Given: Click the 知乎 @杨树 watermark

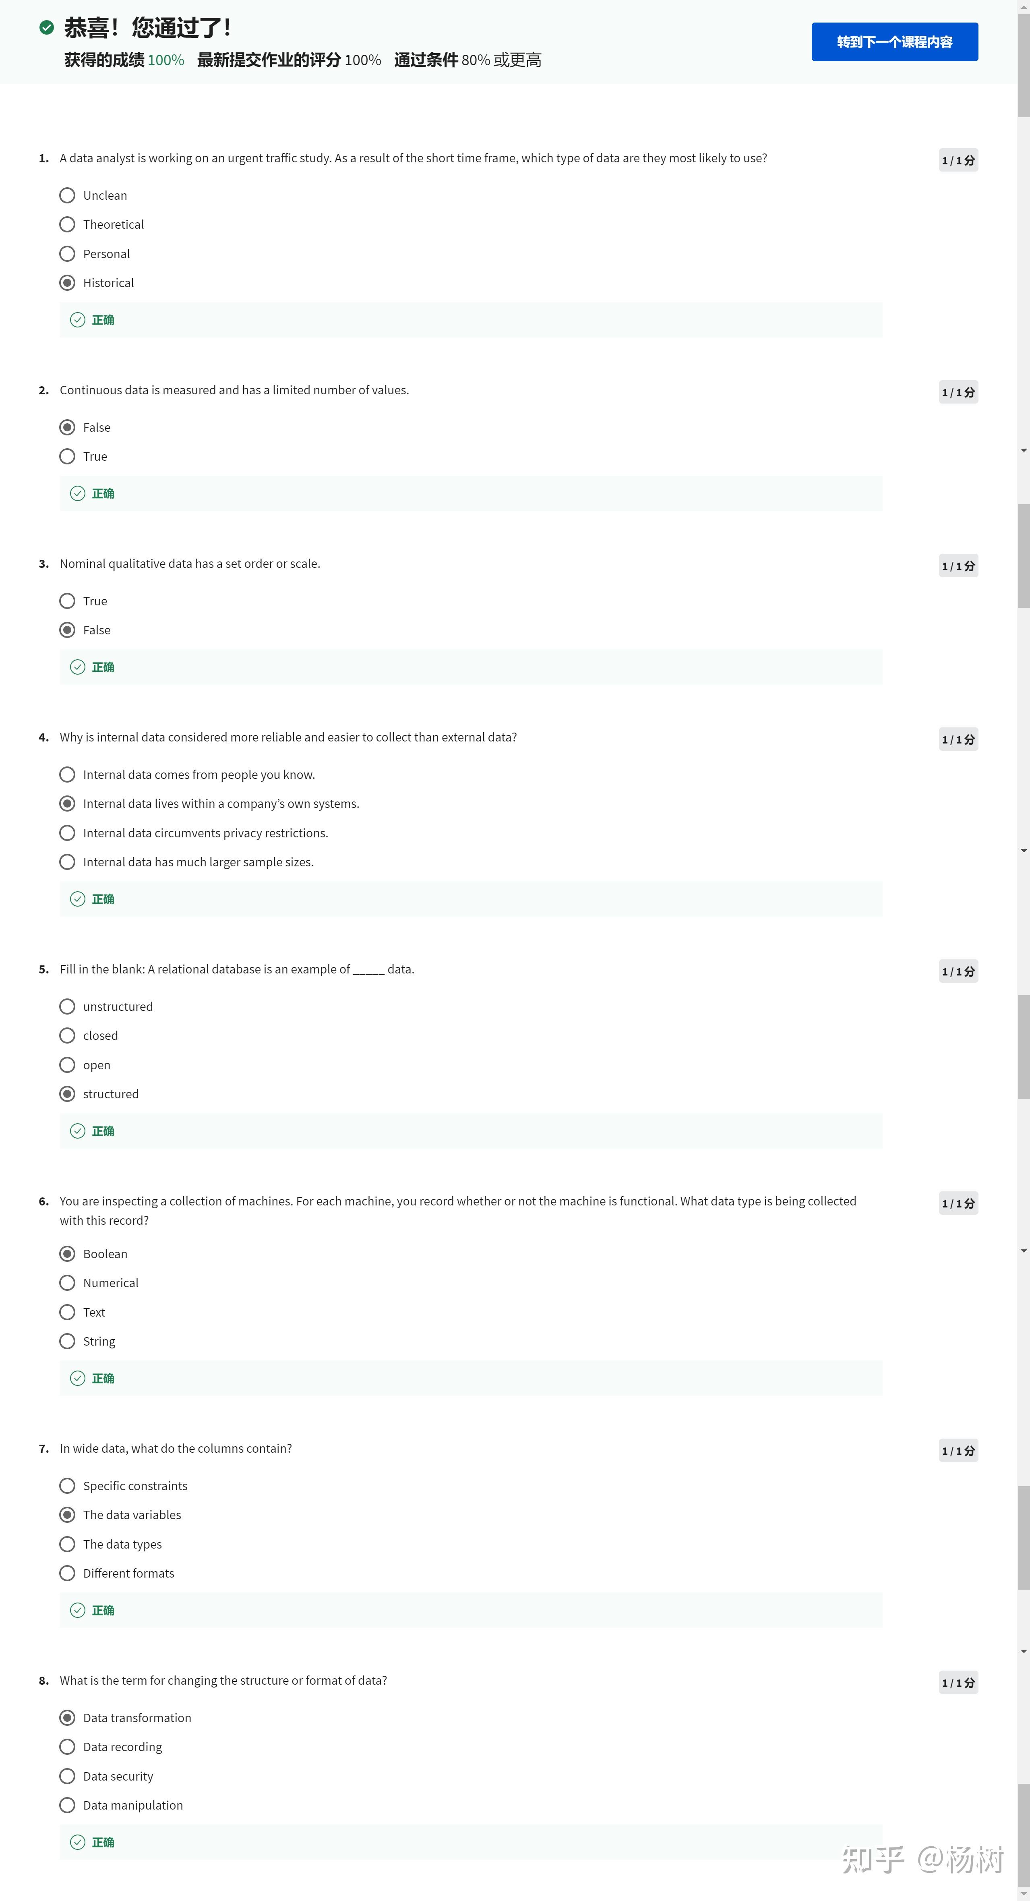Looking at the screenshot, I should tap(922, 1860).
